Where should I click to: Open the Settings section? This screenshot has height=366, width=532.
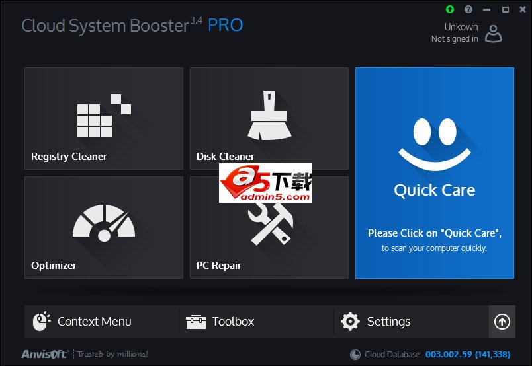pos(411,322)
